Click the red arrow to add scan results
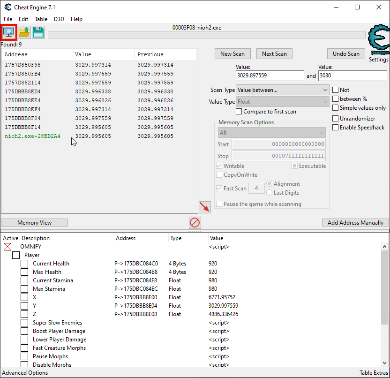 204,206
